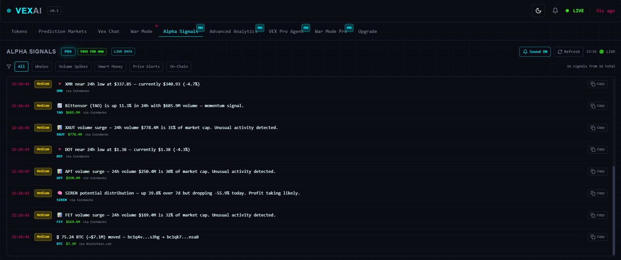Click the XAUT ticker label
Image resolution: width=621 pixels, height=260 pixels.
(x=61, y=134)
